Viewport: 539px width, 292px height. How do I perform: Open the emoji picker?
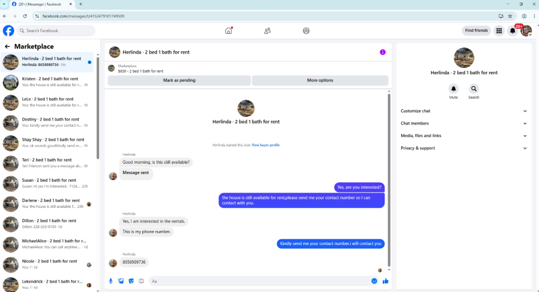point(374,281)
